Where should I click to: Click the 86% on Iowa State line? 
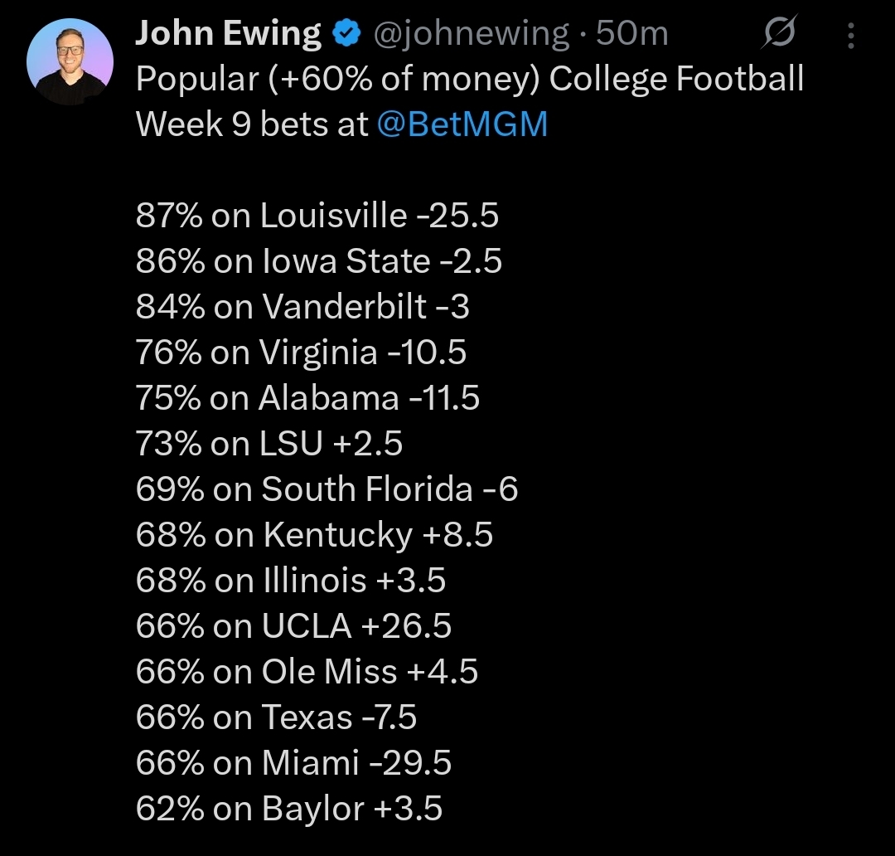point(319,261)
